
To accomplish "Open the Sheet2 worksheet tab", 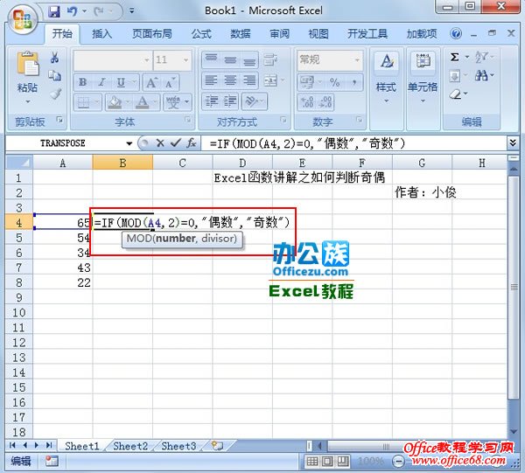I will 130,446.
